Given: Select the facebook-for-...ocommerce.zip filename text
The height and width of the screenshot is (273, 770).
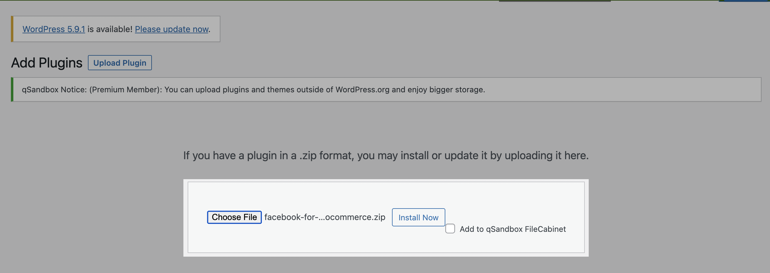Looking at the screenshot, I should pos(325,217).
